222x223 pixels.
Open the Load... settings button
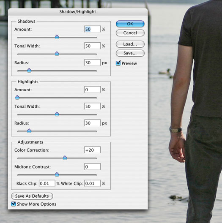[x=130, y=44]
